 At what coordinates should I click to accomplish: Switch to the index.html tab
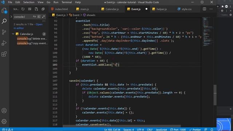point(62,9)
